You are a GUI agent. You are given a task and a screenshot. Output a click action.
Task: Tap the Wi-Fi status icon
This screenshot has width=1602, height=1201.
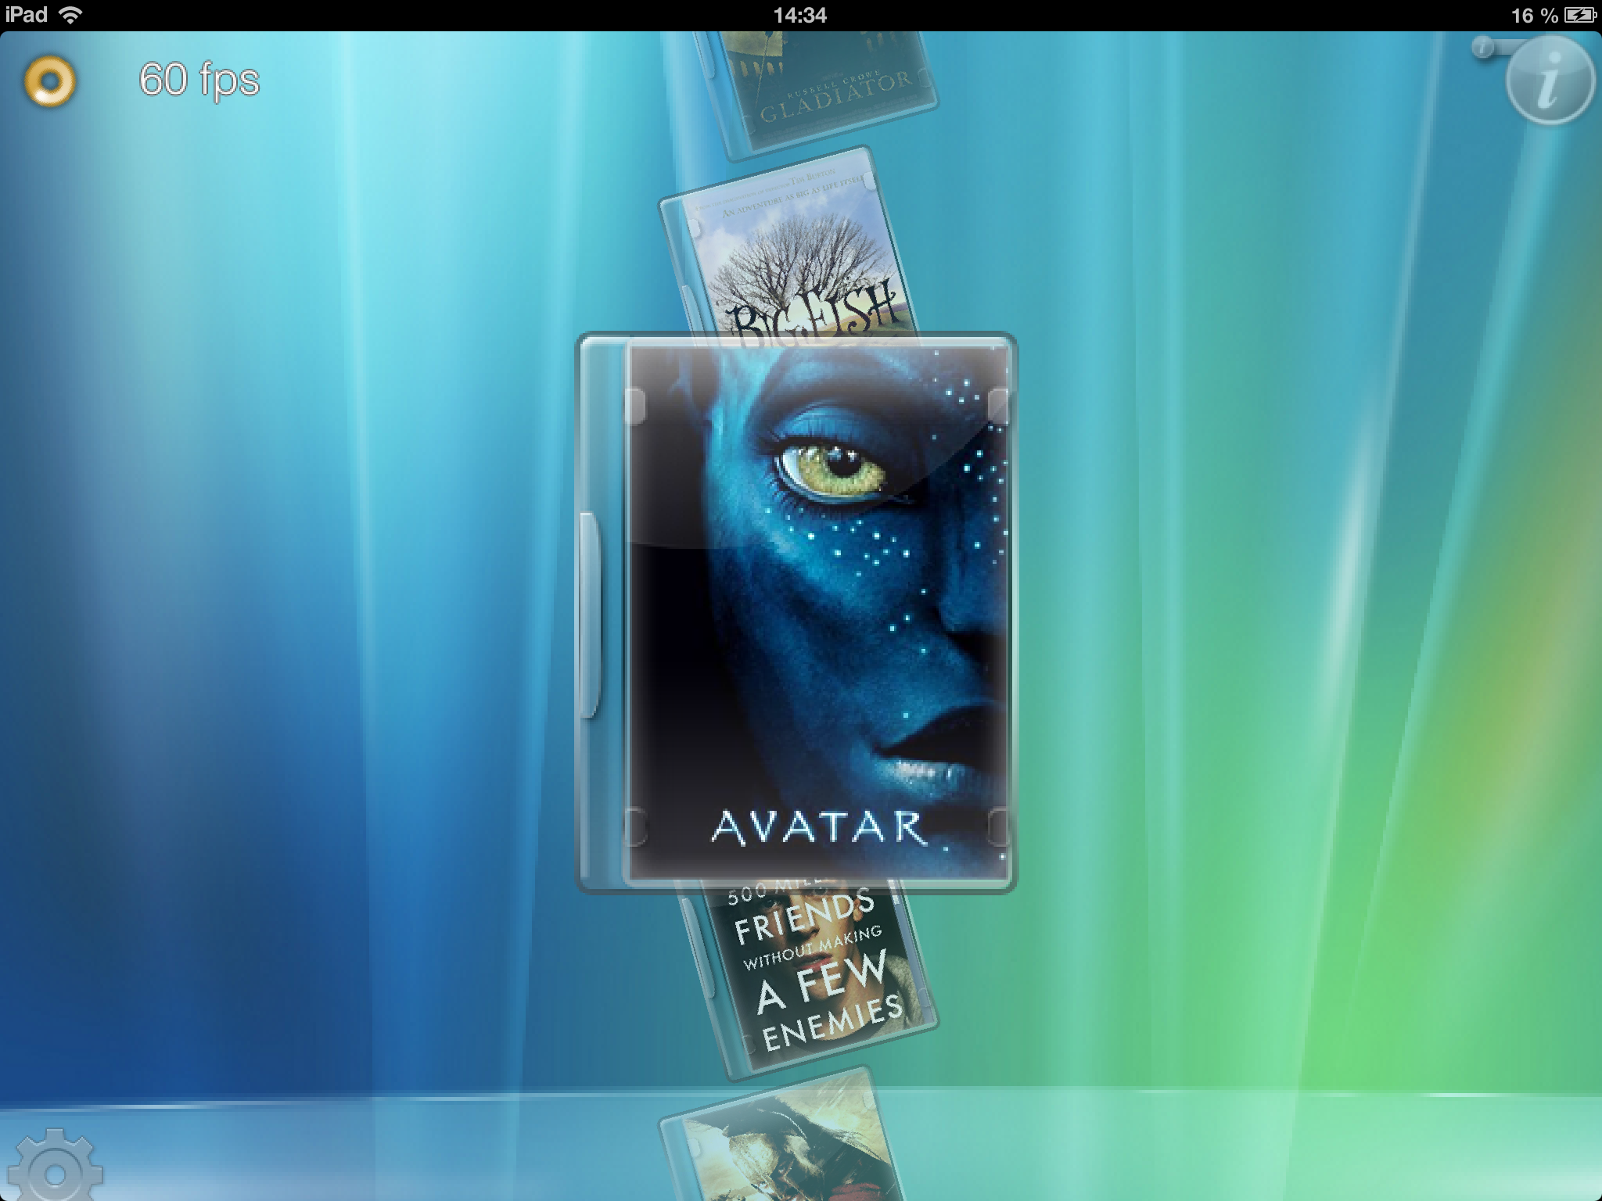tap(71, 15)
